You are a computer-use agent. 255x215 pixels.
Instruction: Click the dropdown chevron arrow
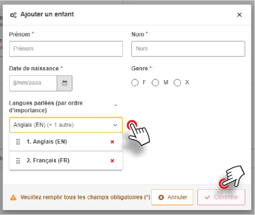(115, 125)
